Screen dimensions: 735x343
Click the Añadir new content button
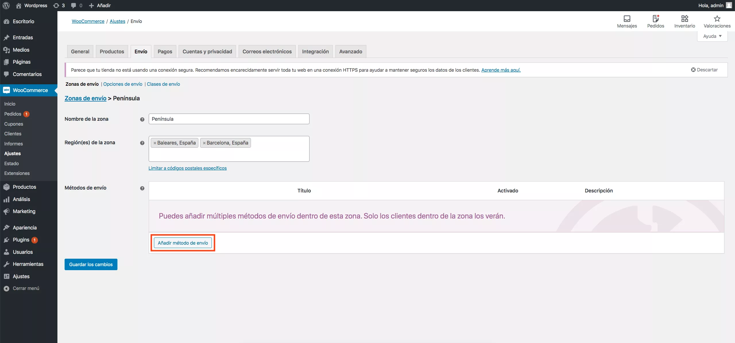(100, 5)
